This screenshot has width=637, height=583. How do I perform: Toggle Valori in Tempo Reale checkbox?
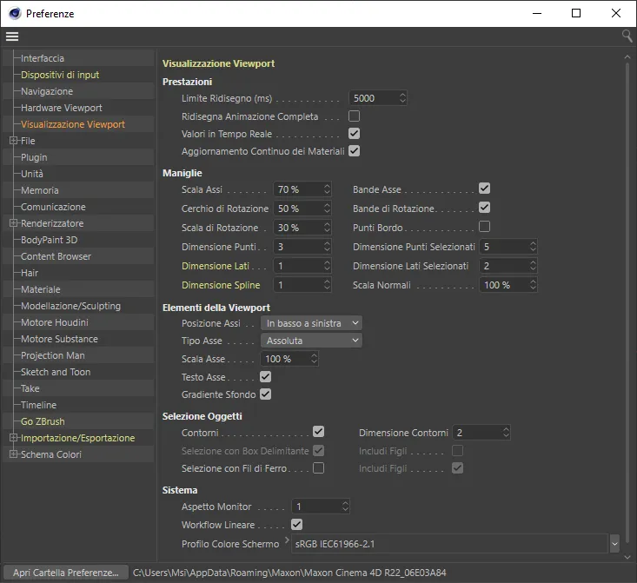click(x=354, y=134)
